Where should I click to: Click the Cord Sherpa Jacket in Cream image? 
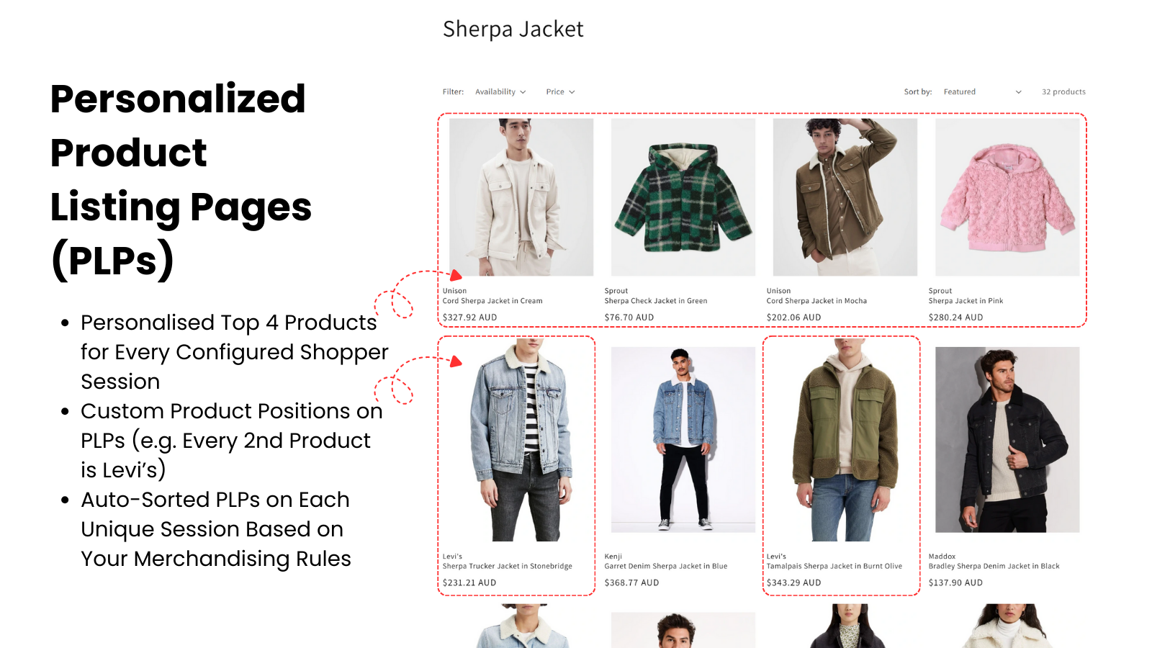click(x=521, y=197)
